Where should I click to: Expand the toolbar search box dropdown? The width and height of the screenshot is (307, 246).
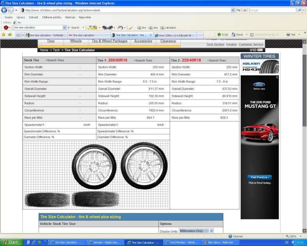click(x=64, y=28)
